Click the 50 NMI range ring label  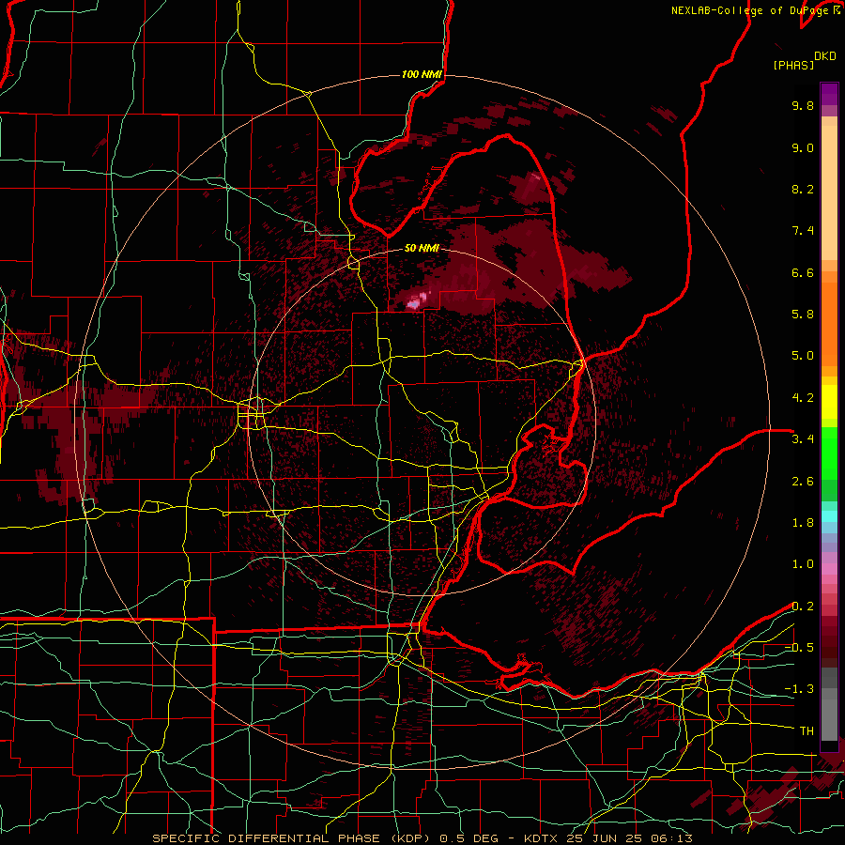click(x=422, y=248)
